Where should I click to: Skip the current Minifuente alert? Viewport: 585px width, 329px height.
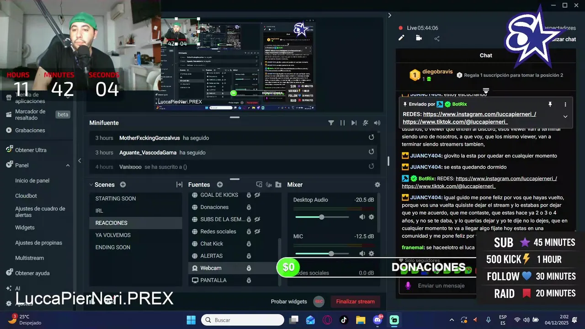pos(354,123)
